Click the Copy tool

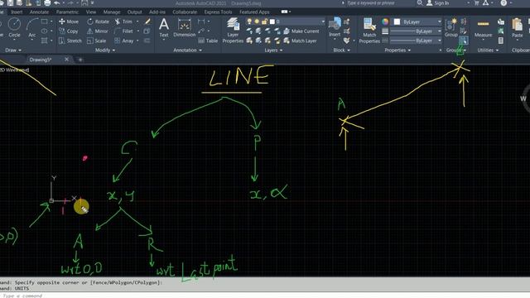[x=69, y=31]
